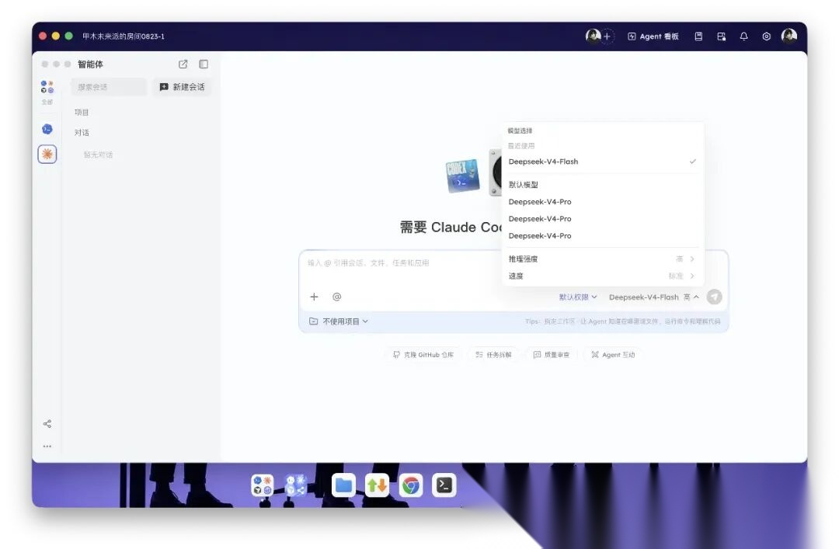Open the agents app icon in dock
The height and width of the screenshot is (549, 839).
pyautogui.click(x=263, y=485)
